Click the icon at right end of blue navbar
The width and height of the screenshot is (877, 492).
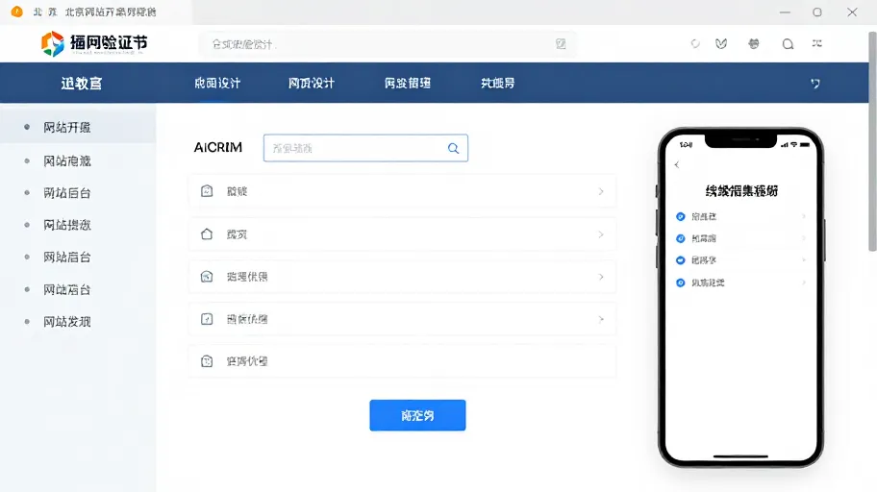814,84
